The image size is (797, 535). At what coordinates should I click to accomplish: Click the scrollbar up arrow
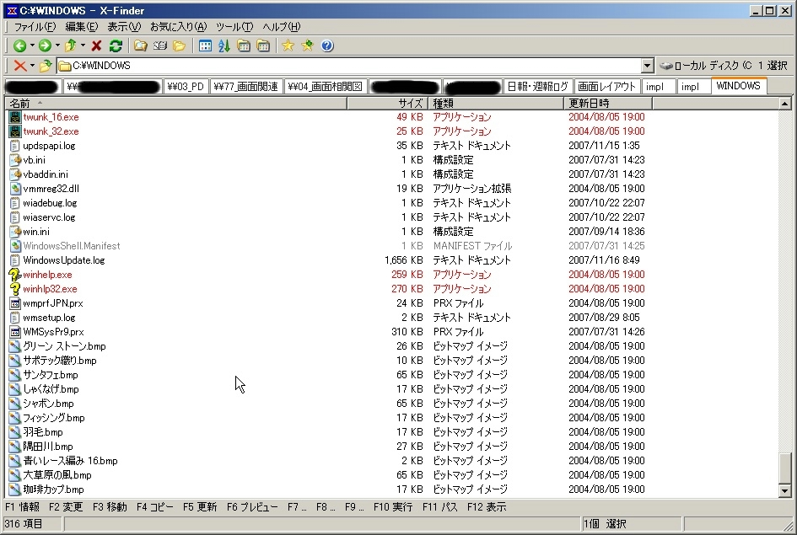pos(784,104)
